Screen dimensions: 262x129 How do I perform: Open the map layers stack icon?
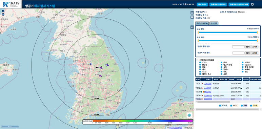189,115
